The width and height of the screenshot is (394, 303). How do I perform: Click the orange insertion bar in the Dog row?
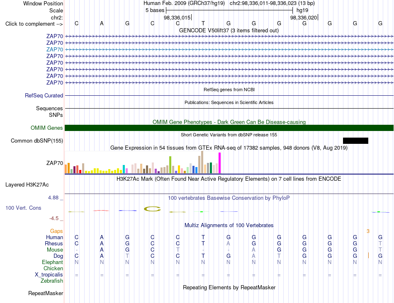click(368, 256)
